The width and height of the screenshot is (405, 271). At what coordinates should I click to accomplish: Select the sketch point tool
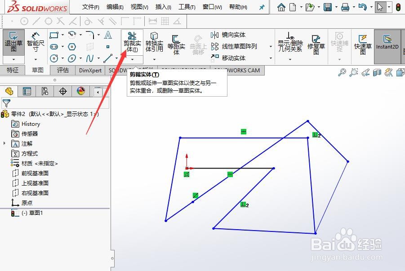pos(108,47)
